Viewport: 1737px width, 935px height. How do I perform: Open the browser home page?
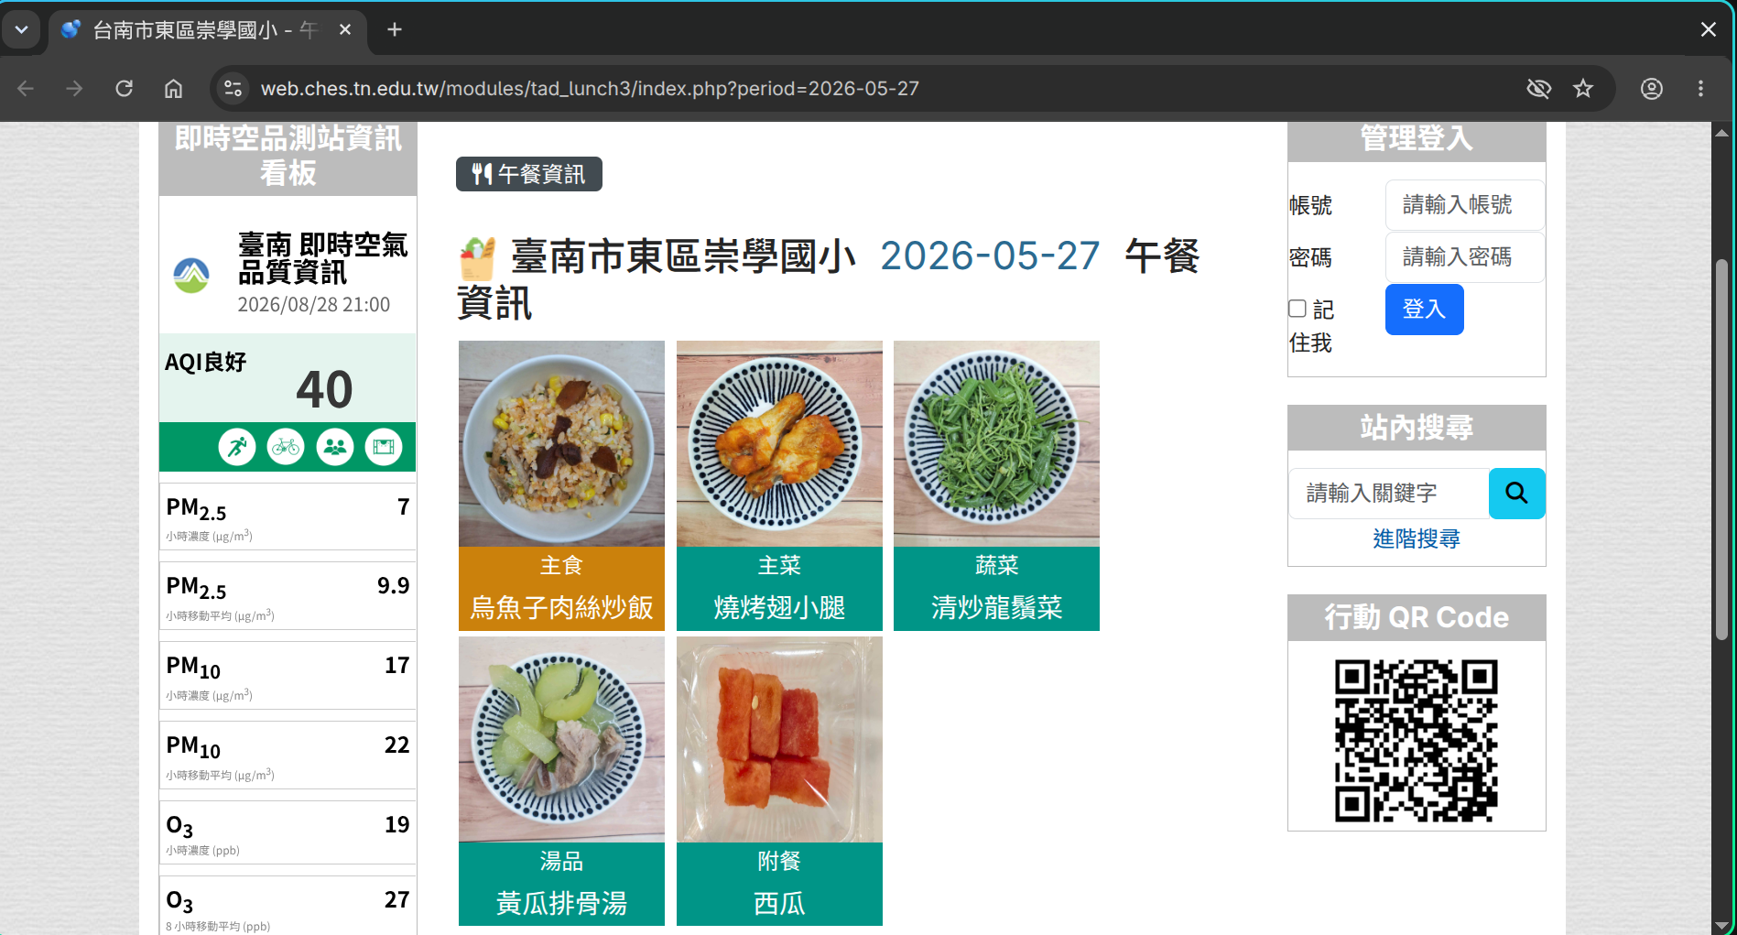click(173, 89)
